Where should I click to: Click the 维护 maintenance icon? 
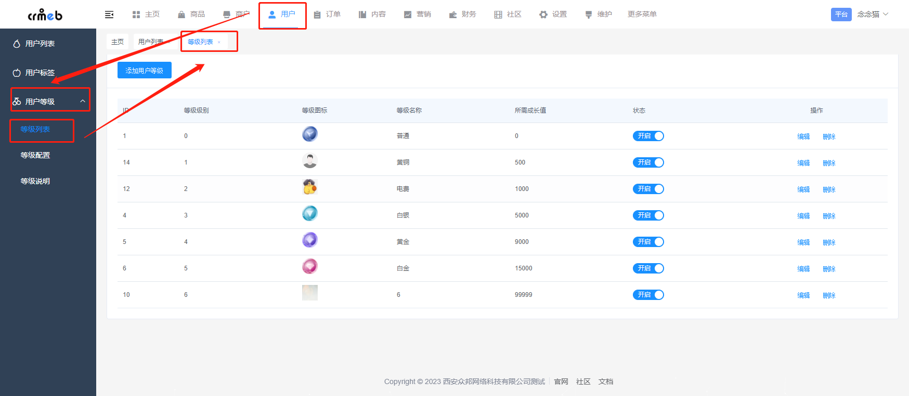tap(589, 15)
